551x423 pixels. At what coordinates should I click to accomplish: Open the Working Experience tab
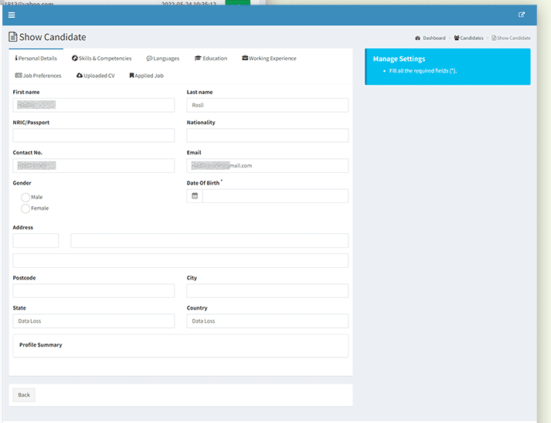pyautogui.click(x=269, y=58)
